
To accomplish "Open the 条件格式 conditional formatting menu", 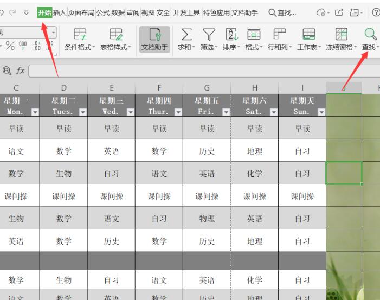I will [80, 39].
